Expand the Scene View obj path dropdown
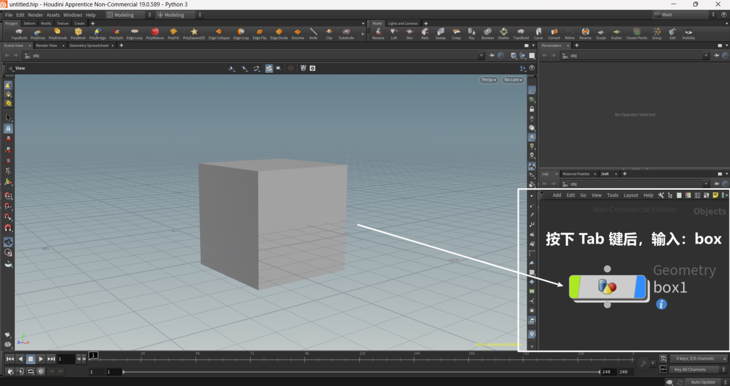Screen dimensions: 730x386 pos(481,55)
